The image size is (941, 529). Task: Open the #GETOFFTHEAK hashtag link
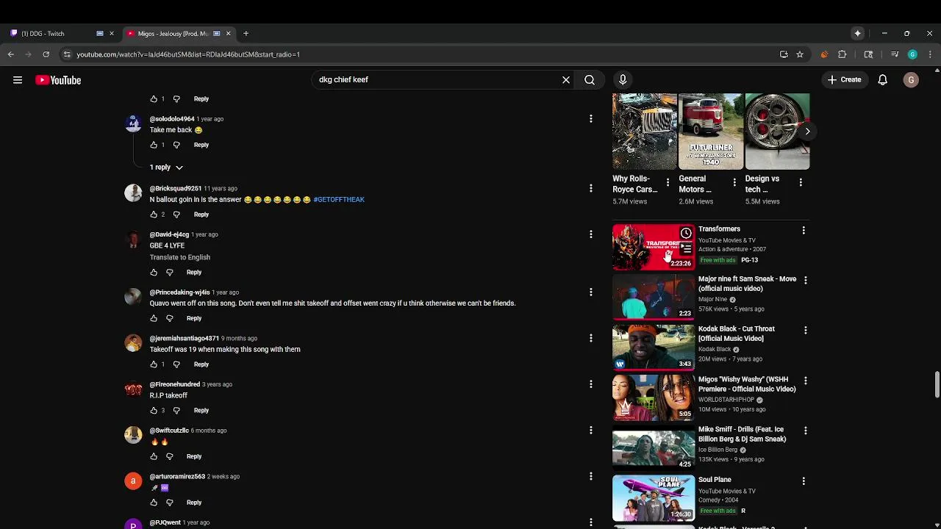339,200
